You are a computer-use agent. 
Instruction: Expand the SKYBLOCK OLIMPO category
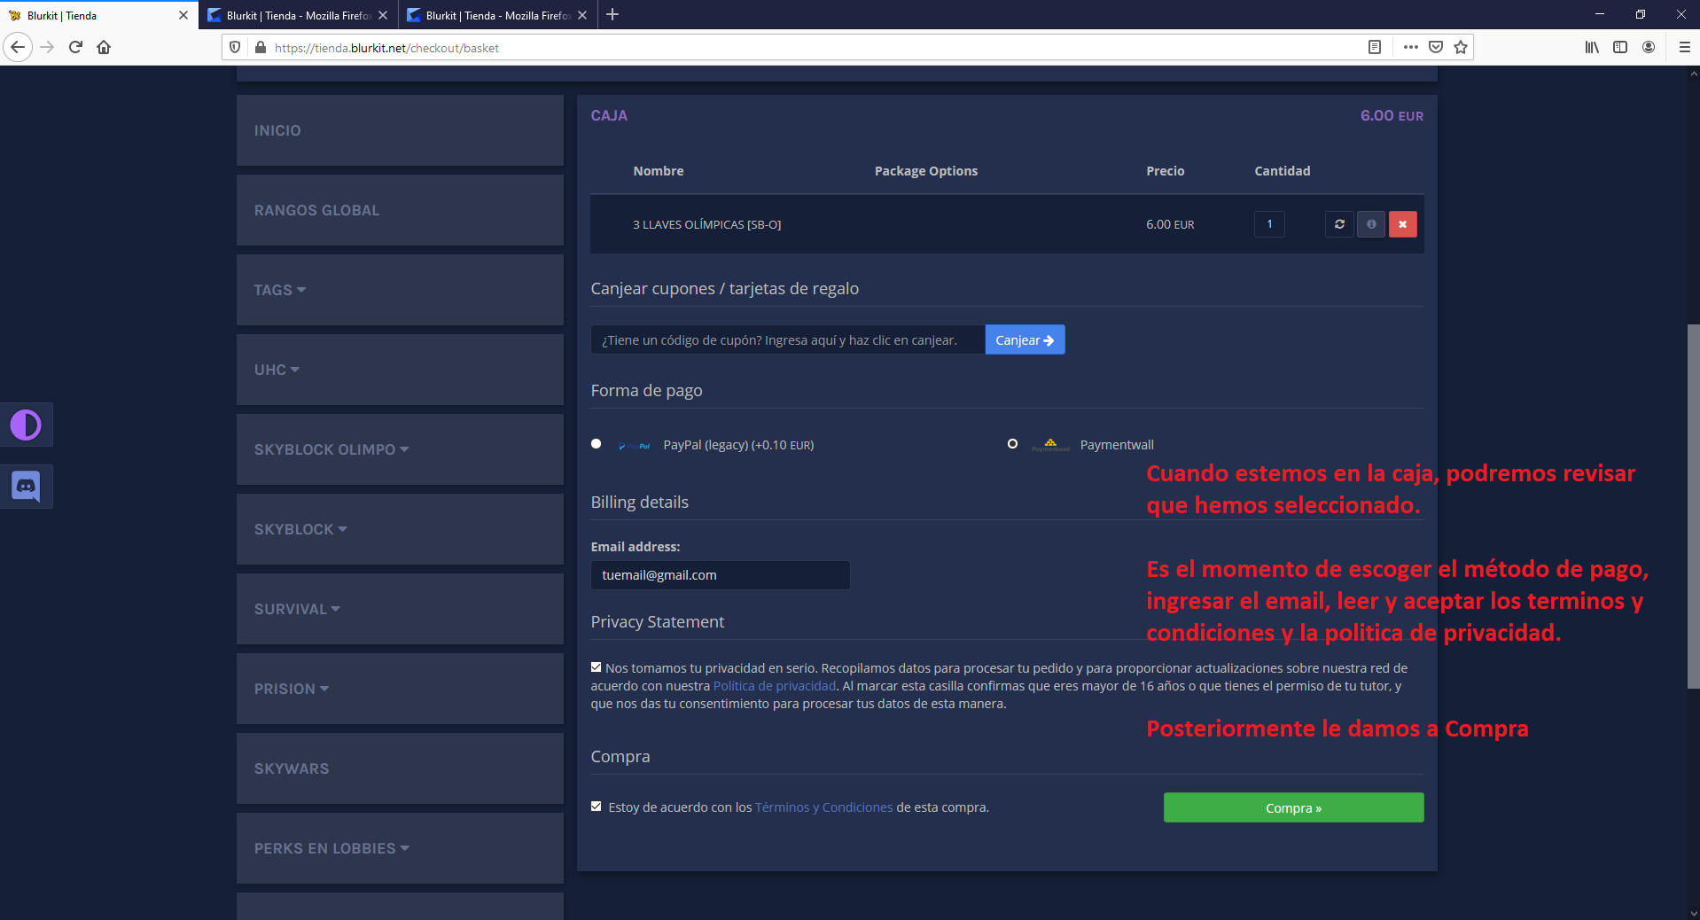pyautogui.click(x=400, y=449)
